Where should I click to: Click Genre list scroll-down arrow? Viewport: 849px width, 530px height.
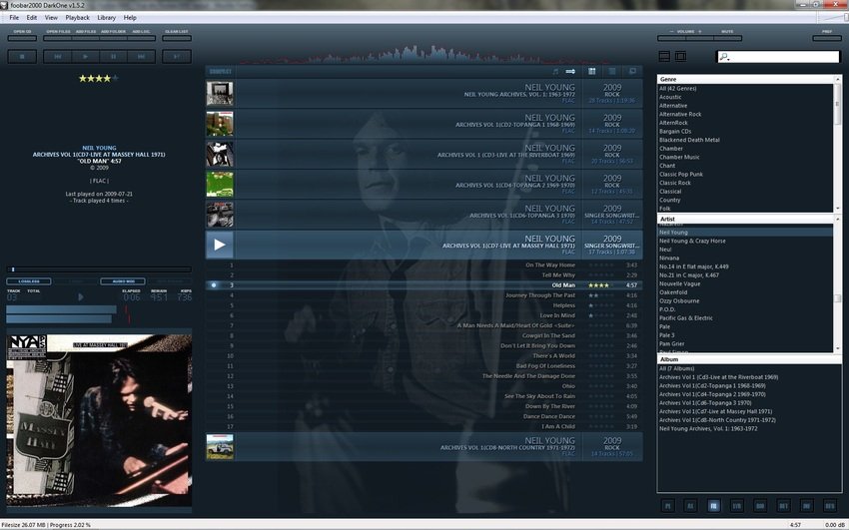(x=838, y=209)
